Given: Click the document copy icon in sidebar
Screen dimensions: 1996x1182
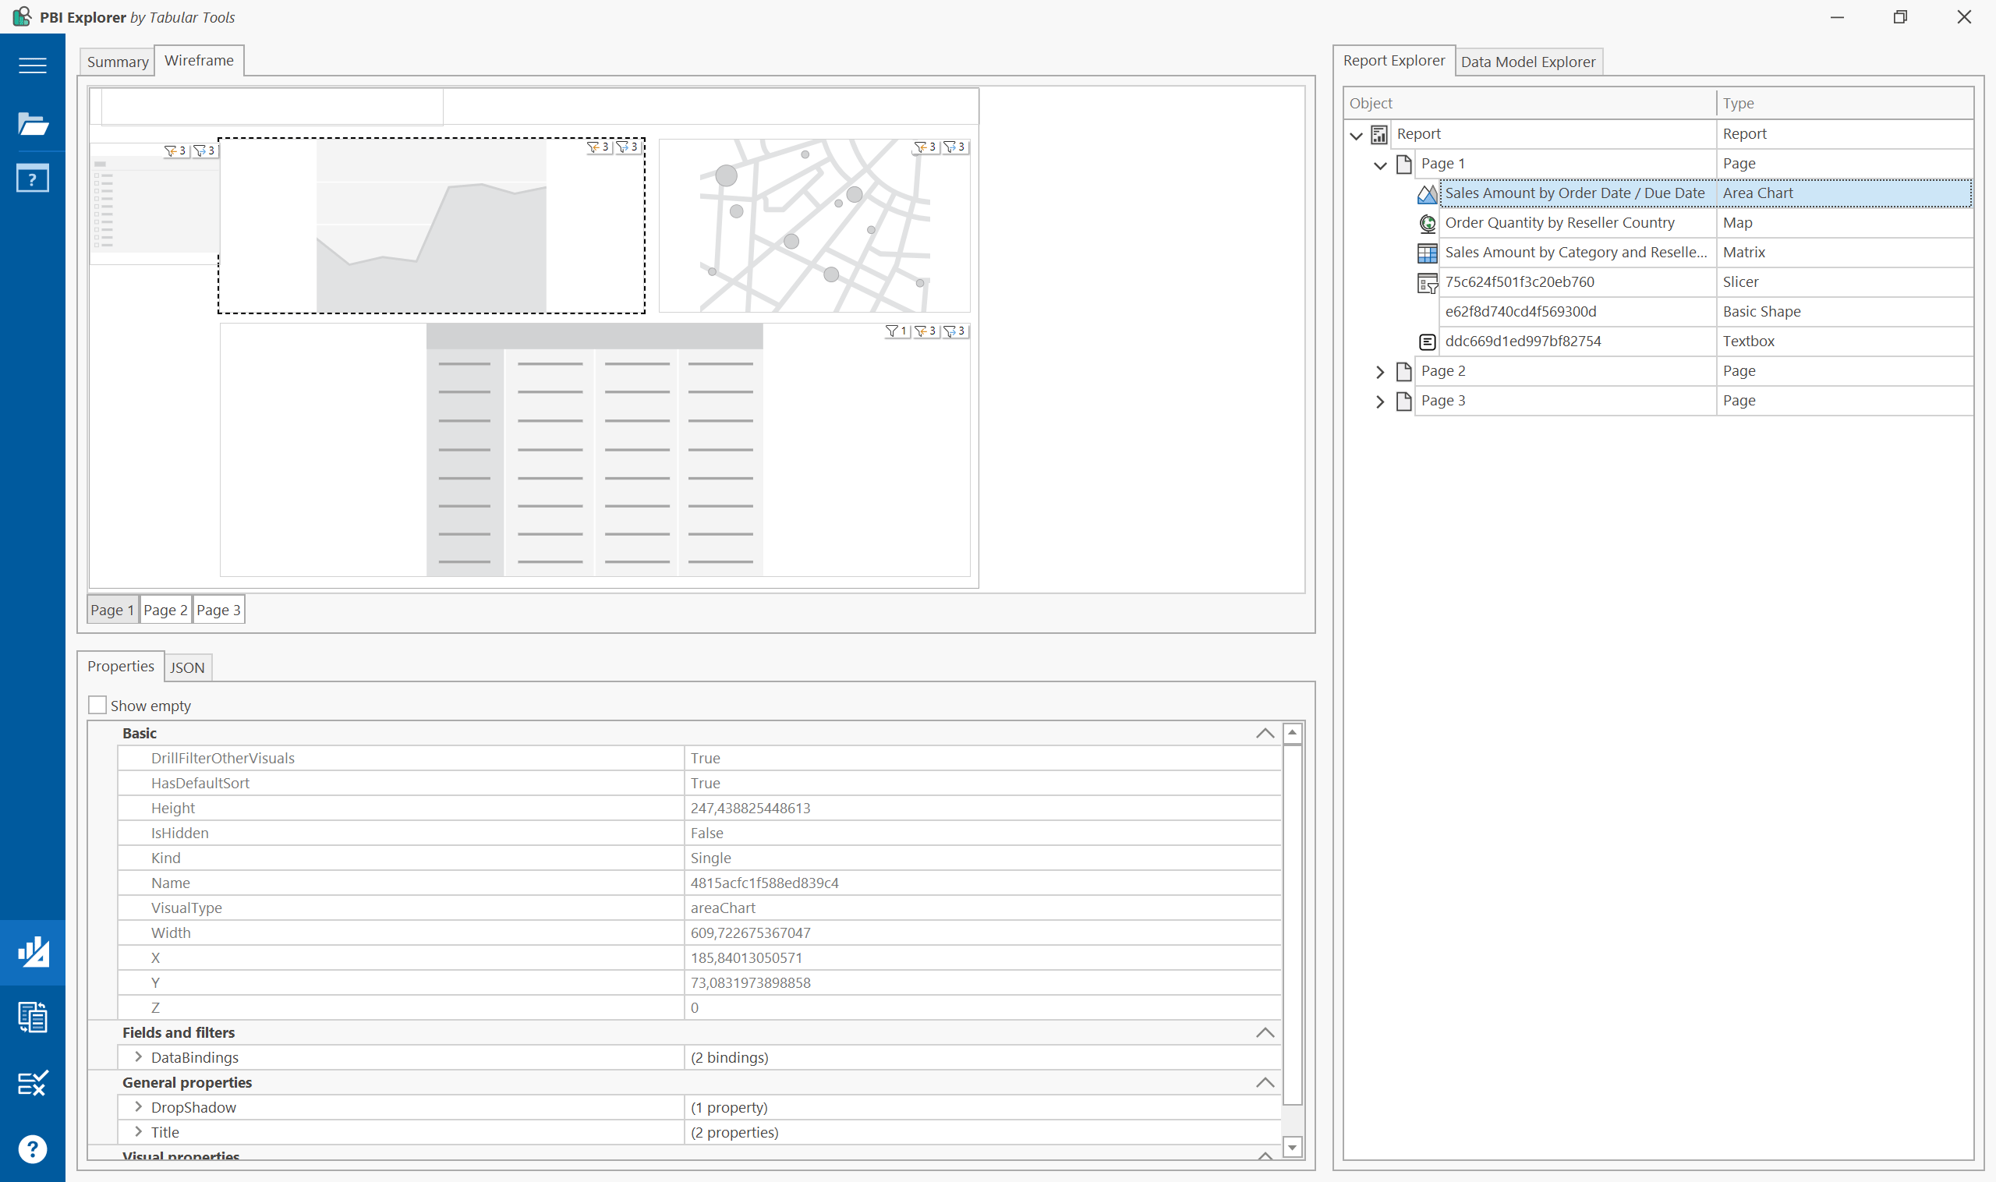Looking at the screenshot, I should 33,1017.
